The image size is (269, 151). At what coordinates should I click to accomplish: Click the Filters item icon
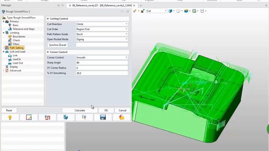(10, 44)
